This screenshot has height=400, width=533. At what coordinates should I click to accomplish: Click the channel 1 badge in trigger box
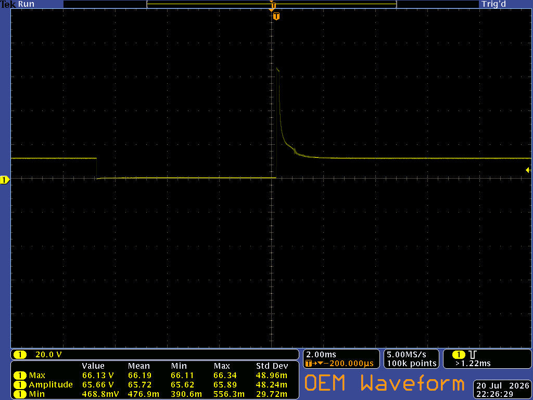point(459,355)
